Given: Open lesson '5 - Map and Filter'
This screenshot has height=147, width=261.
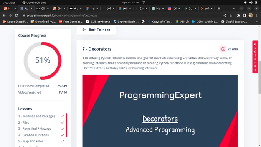Looking at the screenshot, I should click(31, 141).
